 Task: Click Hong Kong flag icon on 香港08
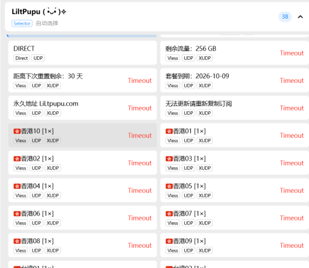click(17, 241)
